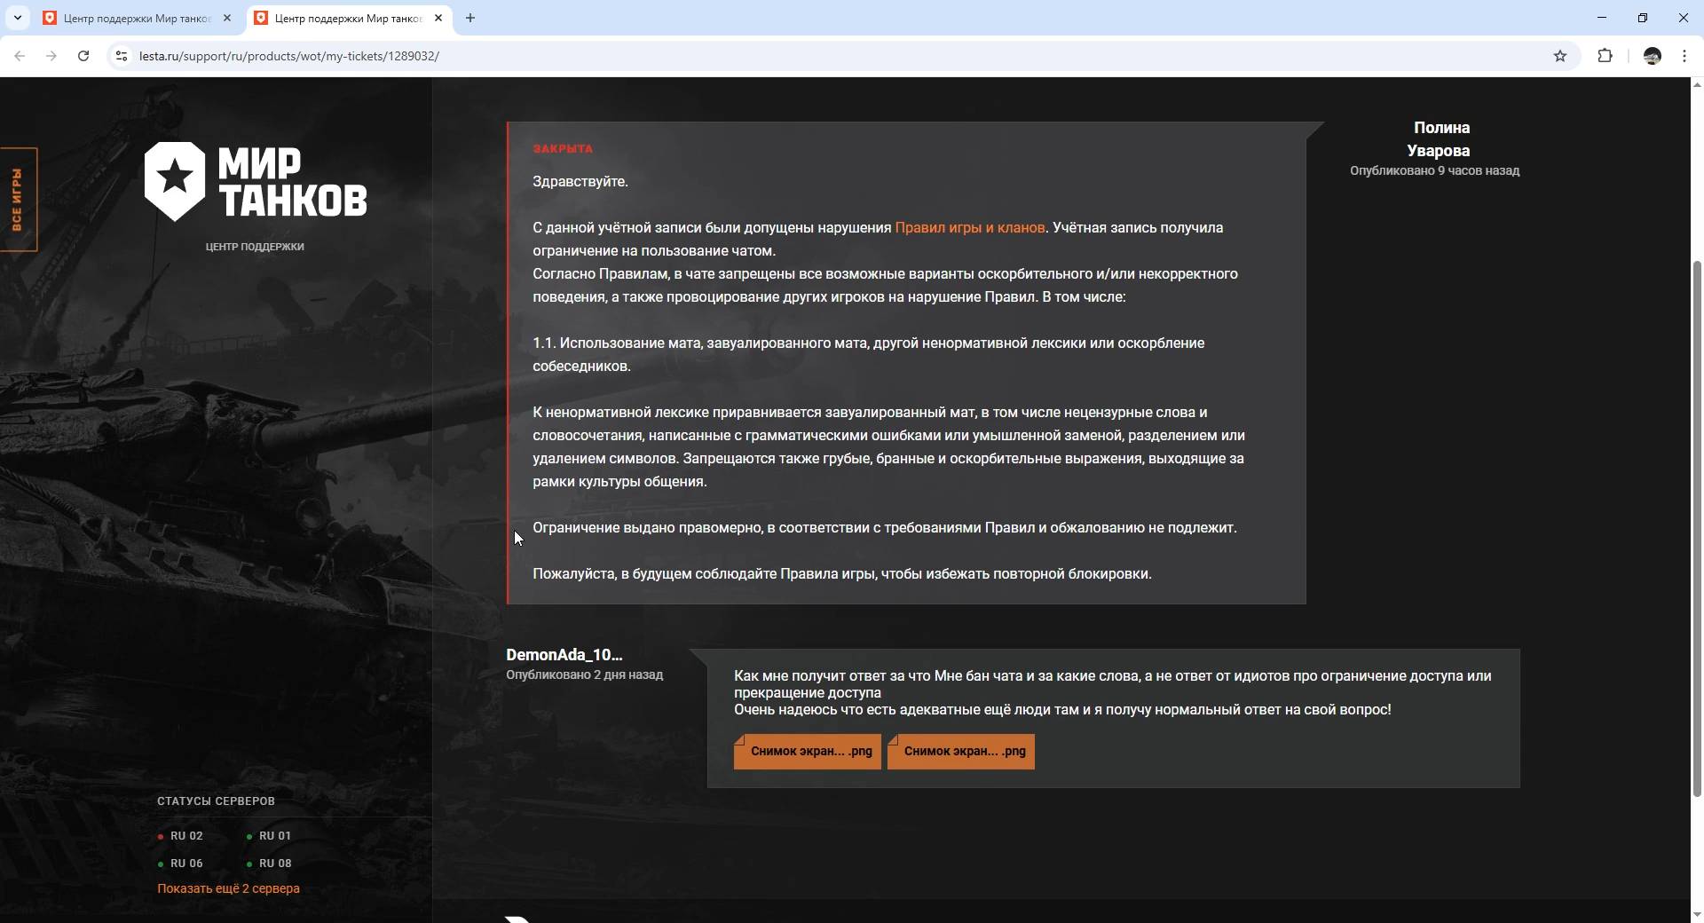Click the browser Back arrow
The width and height of the screenshot is (1704, 923).
tap(20, 56)
